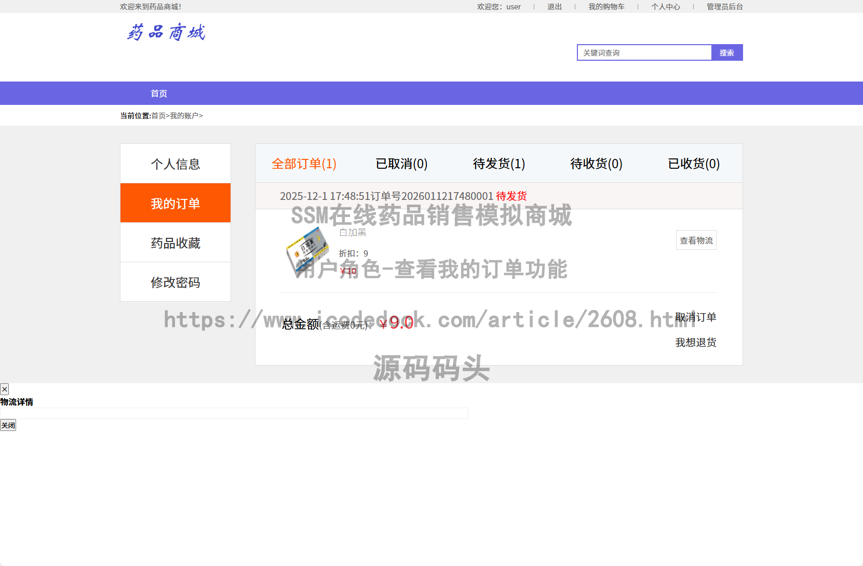863x566 pixels.
Task: Select 个人信息 in the sidebar
Action: coord(175,164)
